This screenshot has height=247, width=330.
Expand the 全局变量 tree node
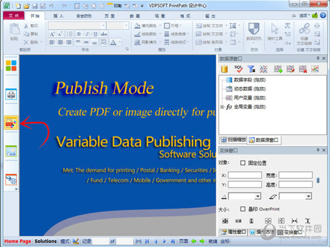tap(222, 107)
